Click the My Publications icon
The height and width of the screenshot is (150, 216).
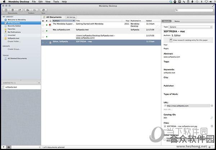[x=5, y=32]
